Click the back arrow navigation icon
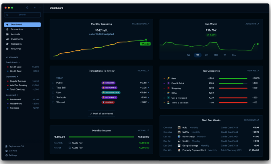The image size is (271, 164). (x=35, y=8)
